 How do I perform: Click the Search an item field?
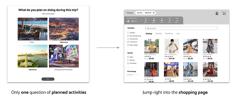[181, 28]
